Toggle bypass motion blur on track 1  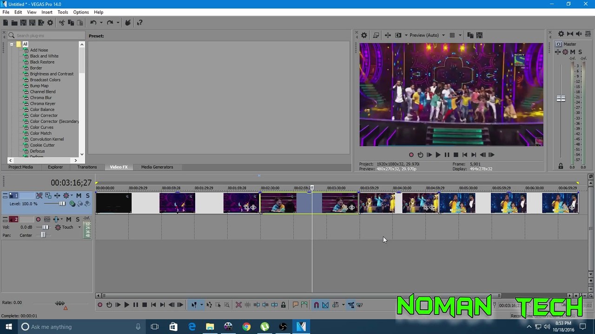click(40, 196)
